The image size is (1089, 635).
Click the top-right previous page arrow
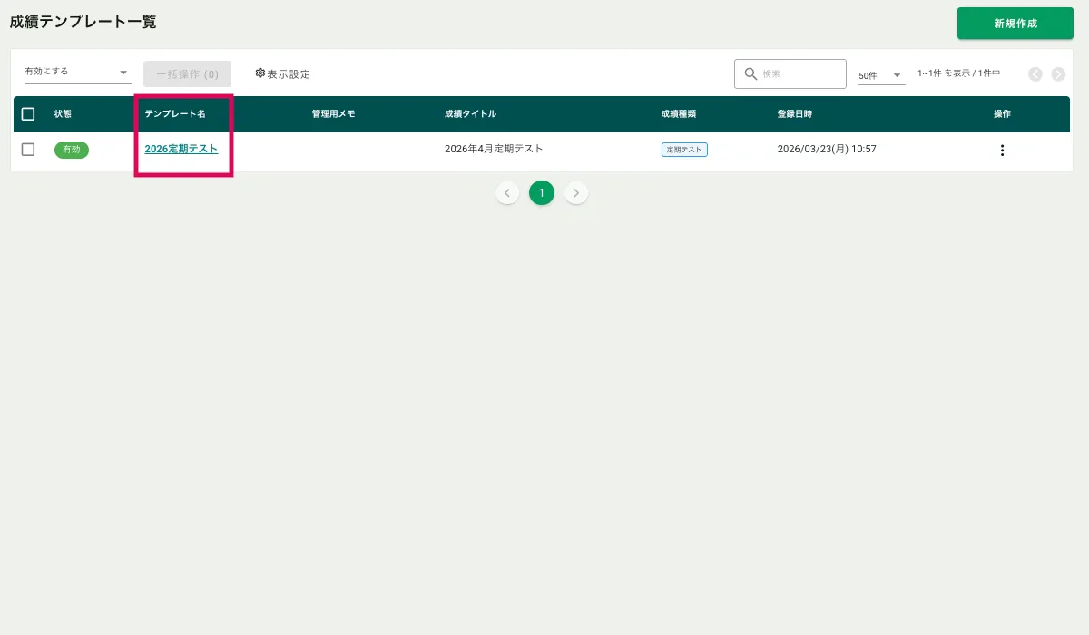pos(1035,74)
